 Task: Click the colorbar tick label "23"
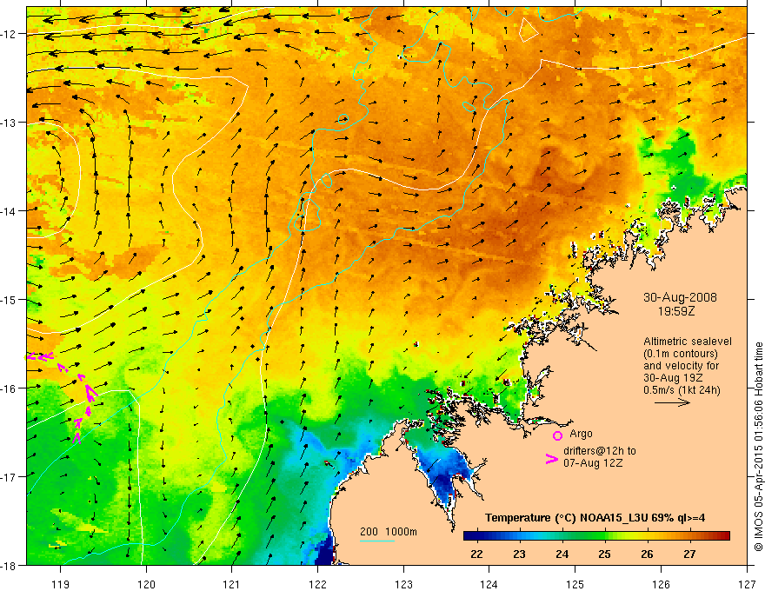point(519,554)
